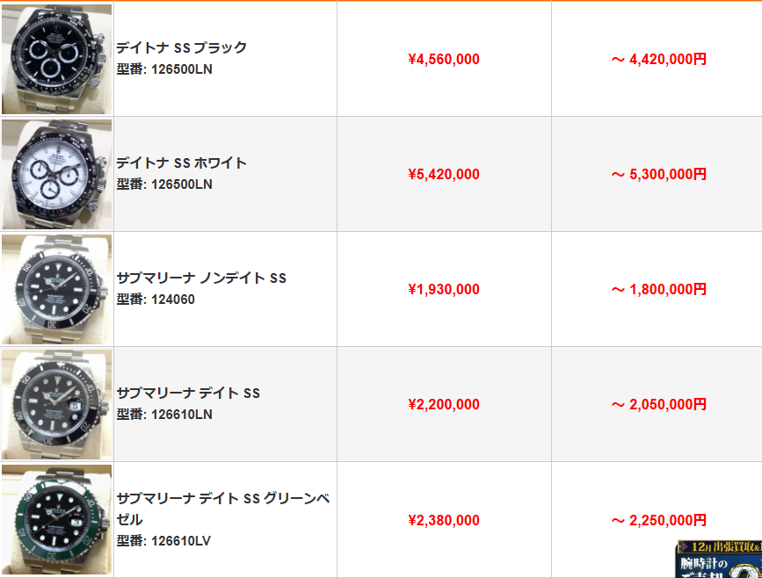Click the ～4,420,000円 price range

tap(659, 60)
